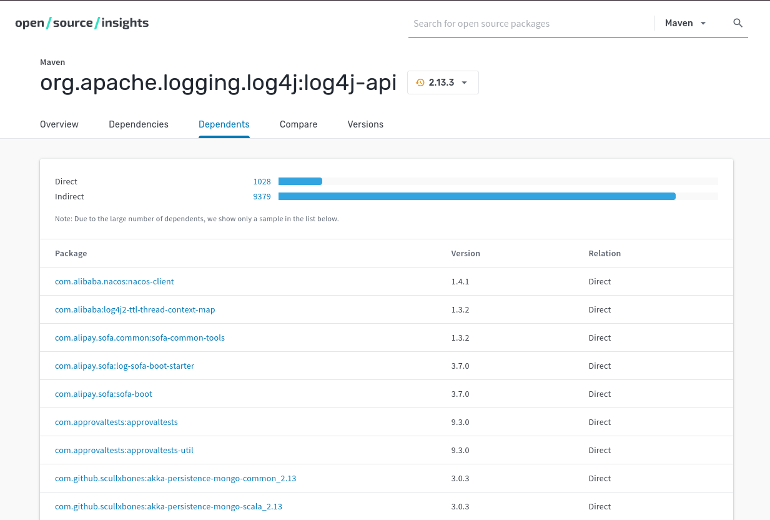Screen dimensions: 770x520
Task: Expand the 2.13.3 version selector
Action: coord(443,82)
